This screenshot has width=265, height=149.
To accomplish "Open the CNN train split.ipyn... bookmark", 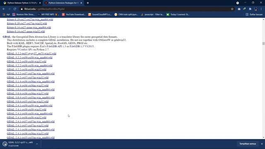I will coord(126,14).
